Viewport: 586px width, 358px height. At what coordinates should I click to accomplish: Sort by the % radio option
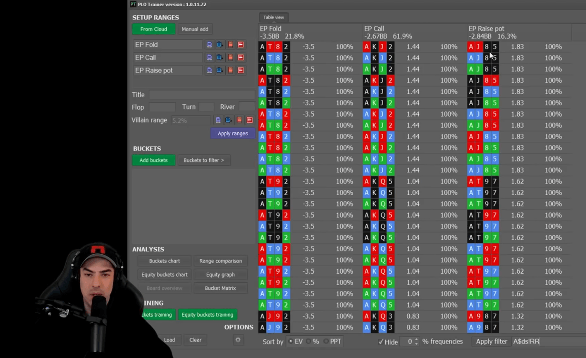pyautogui.click(x=309, y=341)
